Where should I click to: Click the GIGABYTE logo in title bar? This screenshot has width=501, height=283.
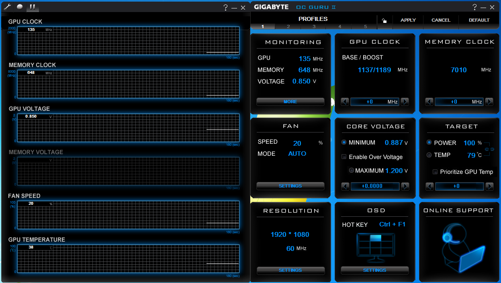tap(271, 7)
